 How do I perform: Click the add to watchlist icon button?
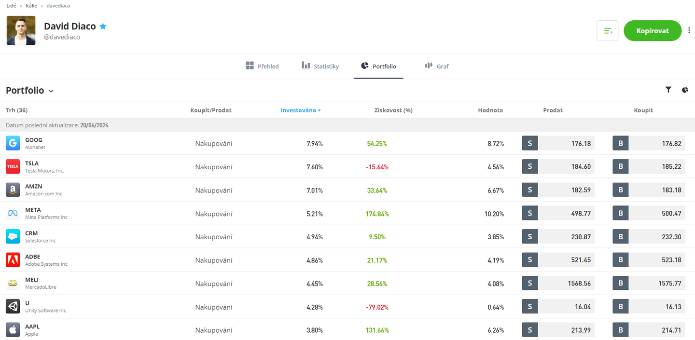click(x=607, y=31)
